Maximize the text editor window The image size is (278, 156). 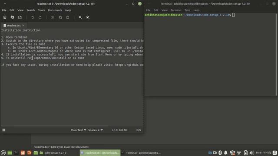click(x=133, y=3)
